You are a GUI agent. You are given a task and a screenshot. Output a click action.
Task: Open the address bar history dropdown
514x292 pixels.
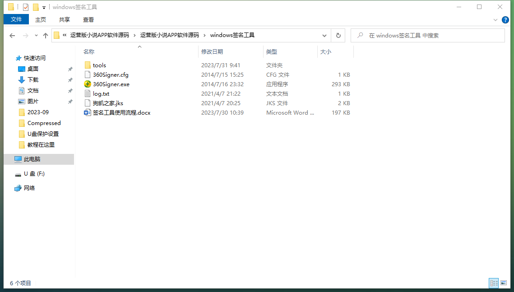324,35
